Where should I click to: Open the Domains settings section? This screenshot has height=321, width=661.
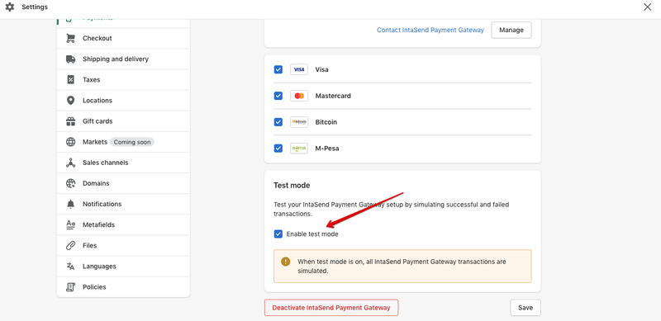coord(123,183)
